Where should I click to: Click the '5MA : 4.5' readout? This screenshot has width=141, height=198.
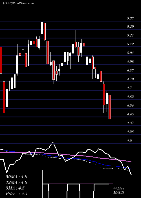(x=15, y=188)
